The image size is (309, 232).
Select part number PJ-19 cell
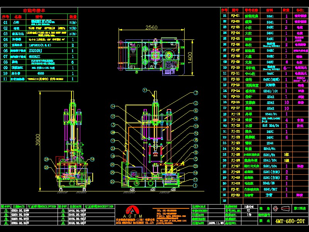click(x=235, y=120)
